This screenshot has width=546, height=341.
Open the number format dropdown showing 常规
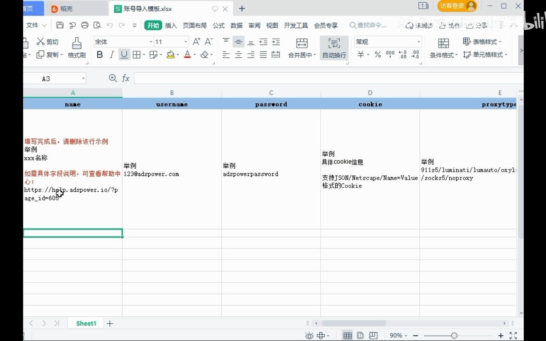click(x=387, y=41)
